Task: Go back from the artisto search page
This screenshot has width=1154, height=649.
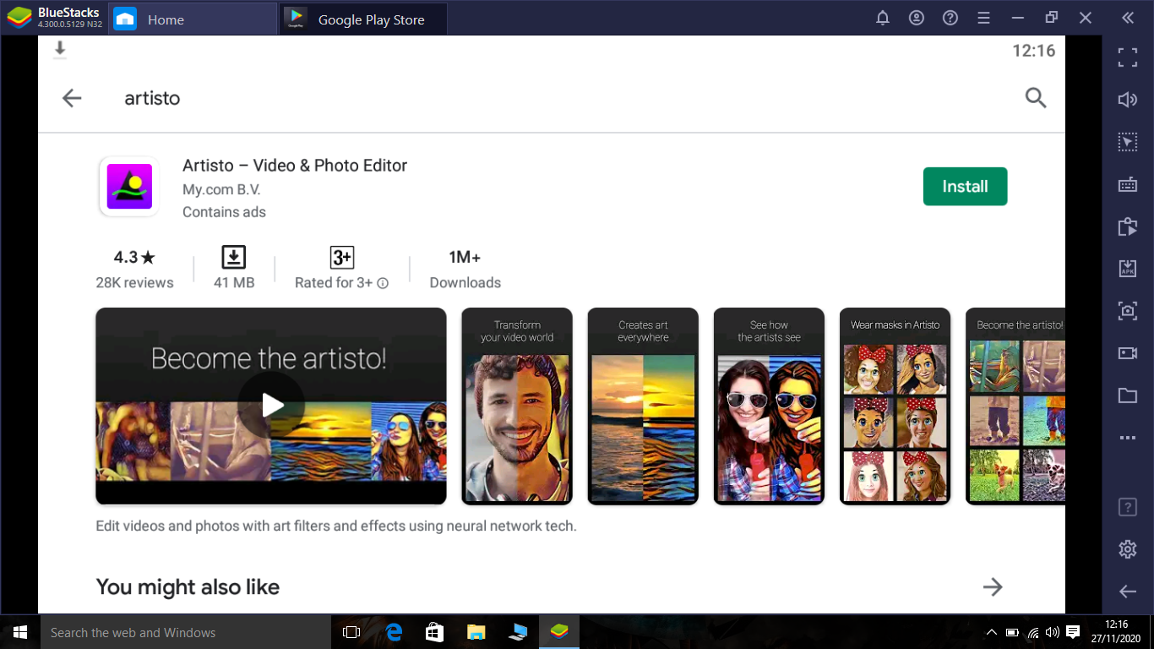Action: coord(72,98)
